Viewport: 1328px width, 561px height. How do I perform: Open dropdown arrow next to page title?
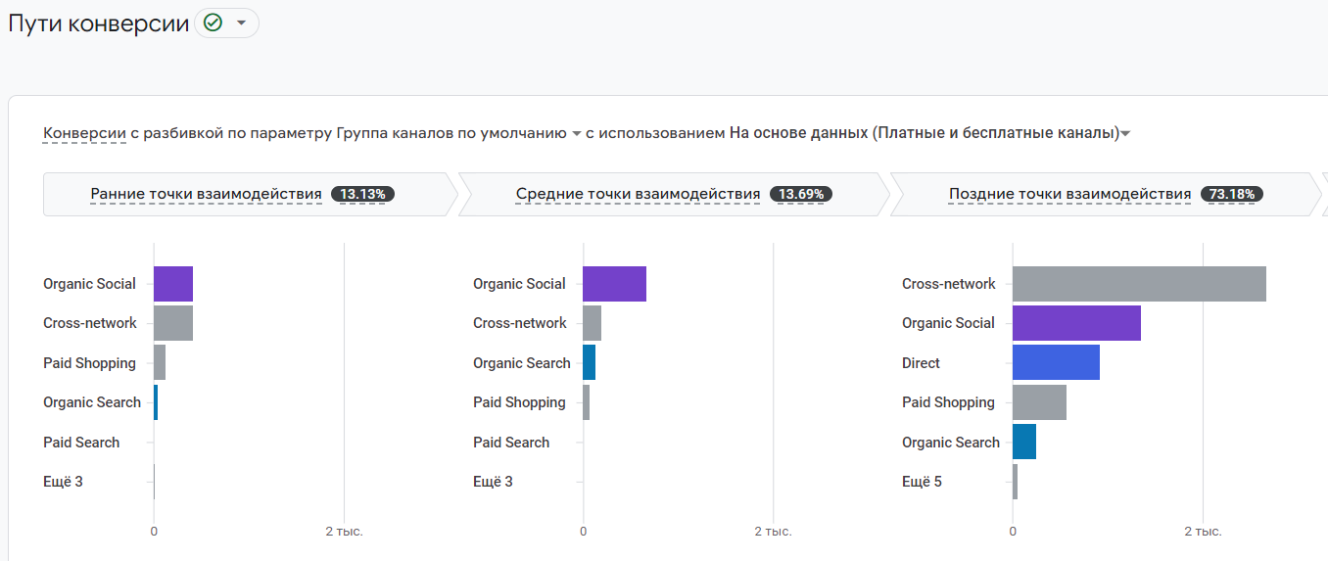coord(241,23)
